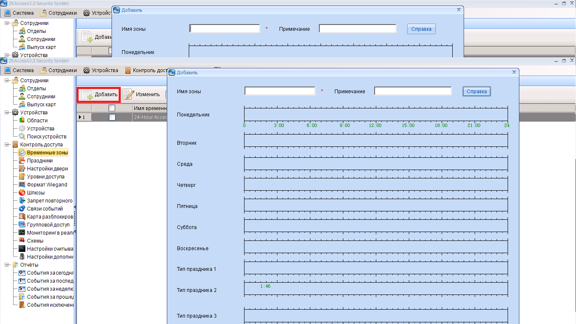Collapse the Отчёты tree node
Screen dimensions: 576x324
(x=7, y=265)
